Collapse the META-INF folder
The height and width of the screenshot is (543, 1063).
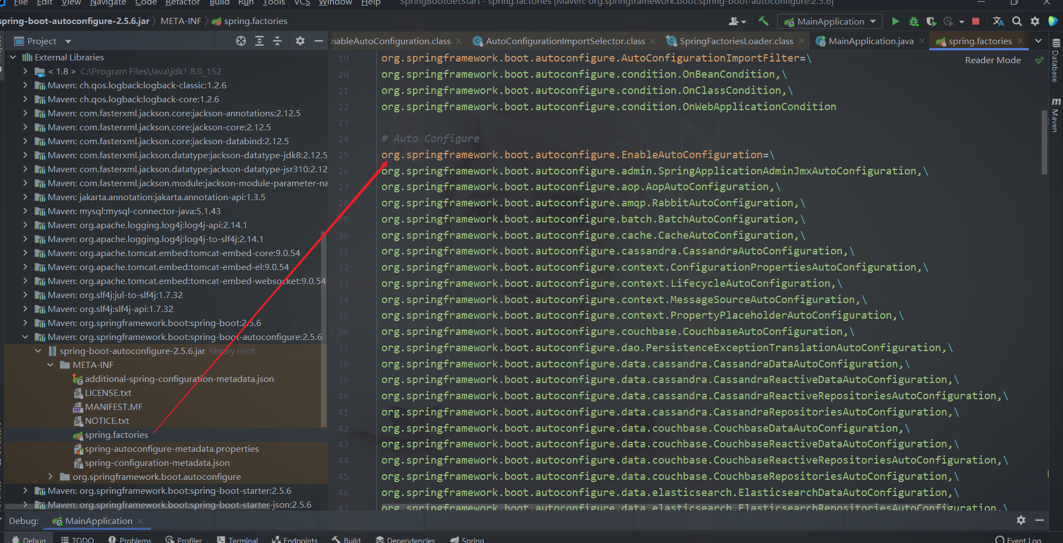point(50,365)
